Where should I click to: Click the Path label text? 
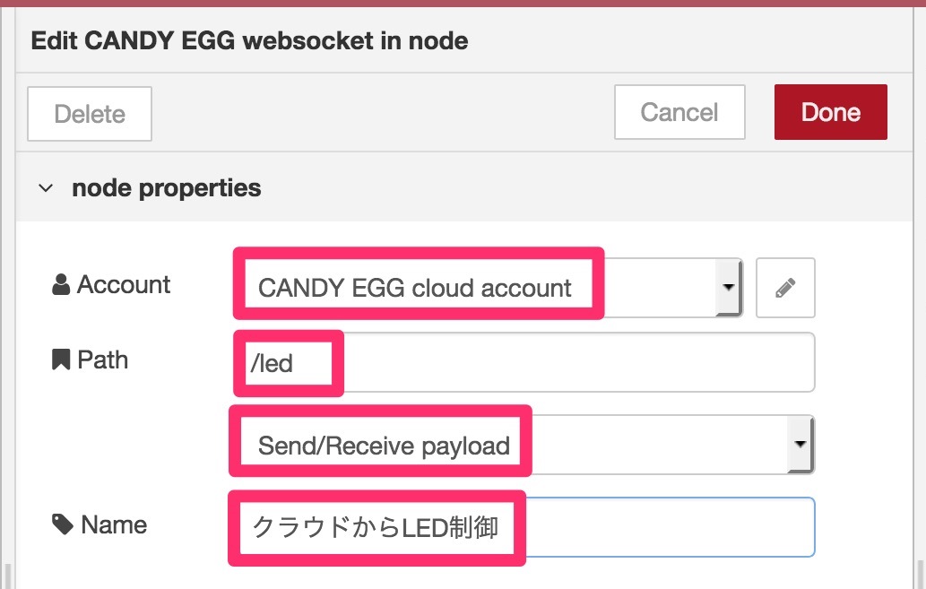coord(103,359)
